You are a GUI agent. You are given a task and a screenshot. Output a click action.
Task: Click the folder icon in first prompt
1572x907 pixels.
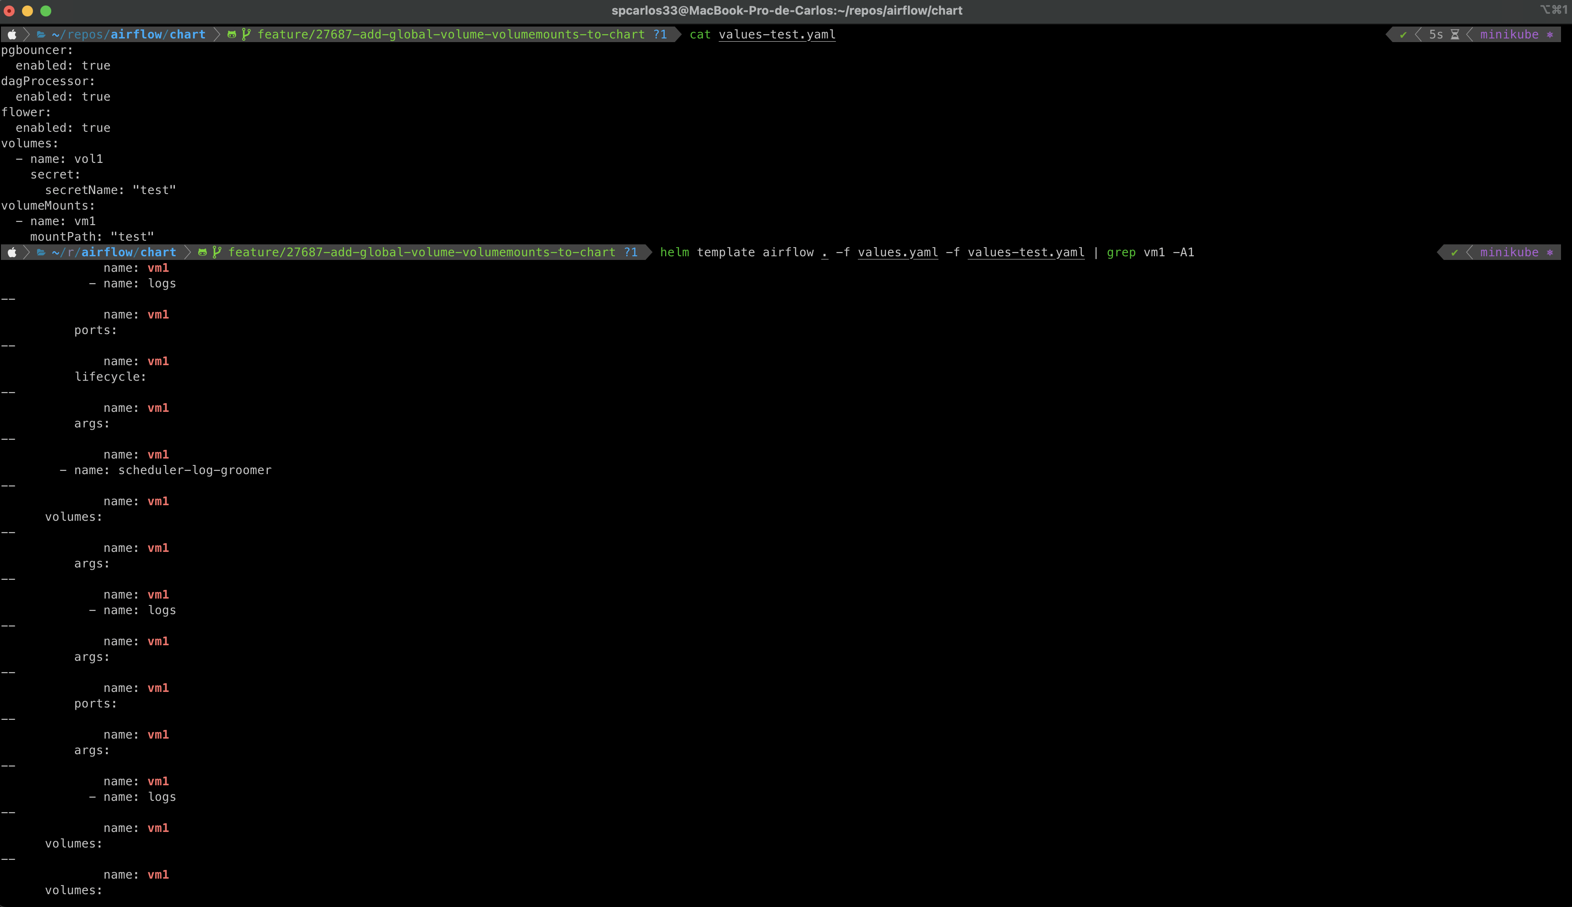pyautogui.click(x=41, y=34)
